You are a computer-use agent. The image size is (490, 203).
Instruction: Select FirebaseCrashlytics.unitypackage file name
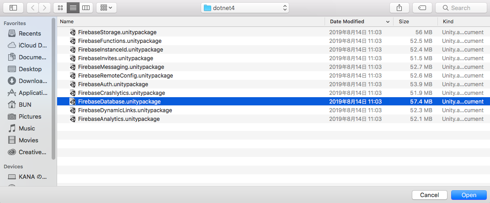[x=122, y=93]
